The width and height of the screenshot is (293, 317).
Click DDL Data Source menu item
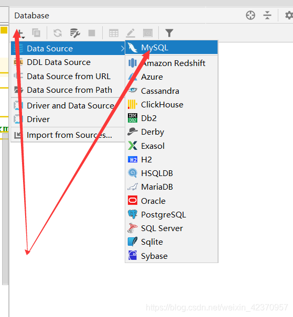click(68, 62)
